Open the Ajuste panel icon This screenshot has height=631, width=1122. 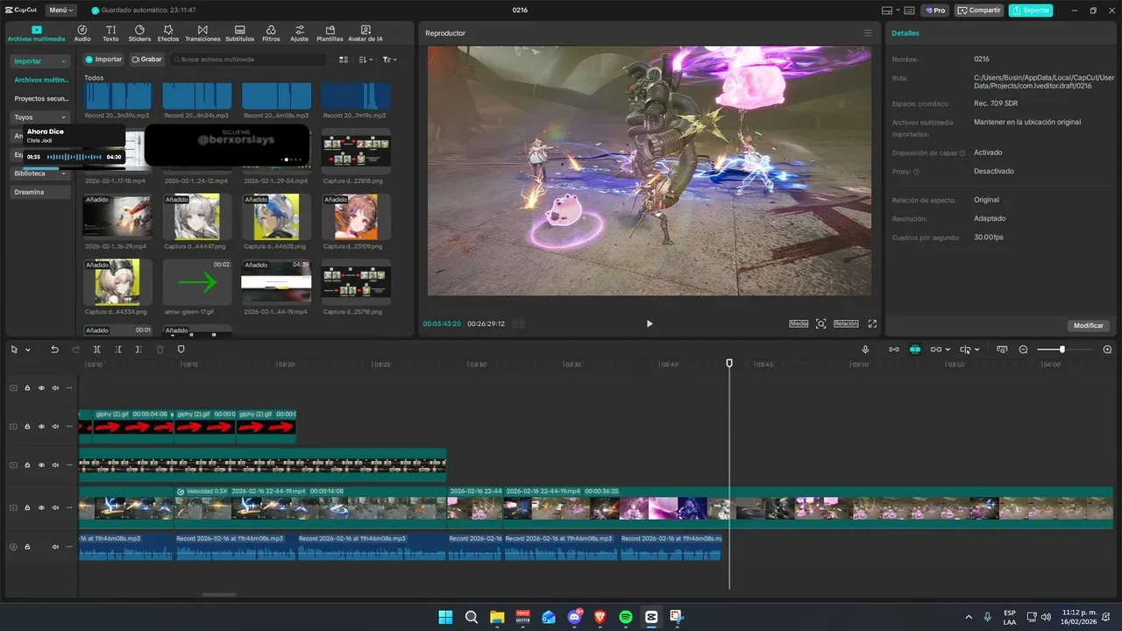point(300,33)
